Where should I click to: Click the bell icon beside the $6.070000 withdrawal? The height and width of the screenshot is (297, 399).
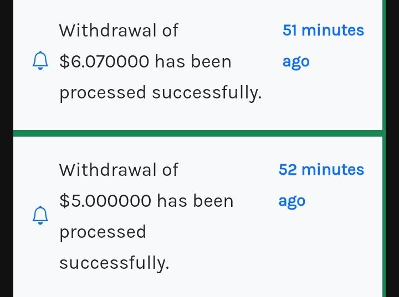pos(40,60)
